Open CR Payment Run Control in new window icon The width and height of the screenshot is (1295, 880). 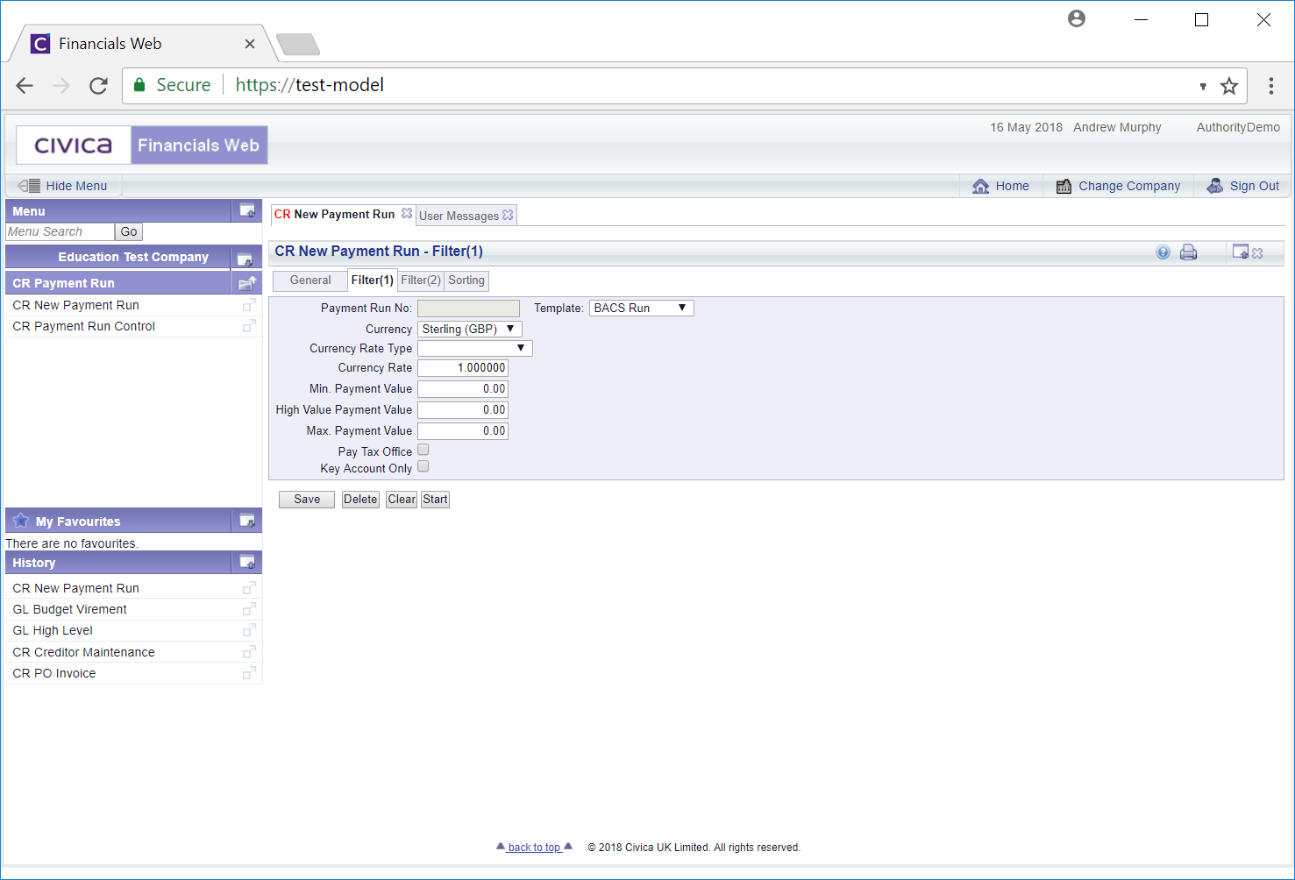click(x=249, y=326)
